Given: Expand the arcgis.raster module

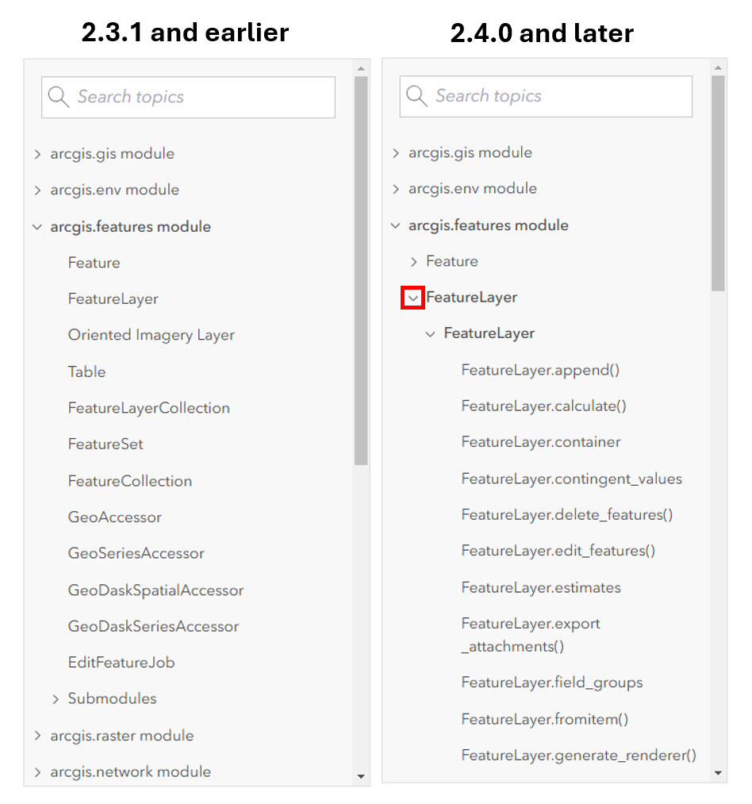Looking at the screenshot, I should point(37,735).
